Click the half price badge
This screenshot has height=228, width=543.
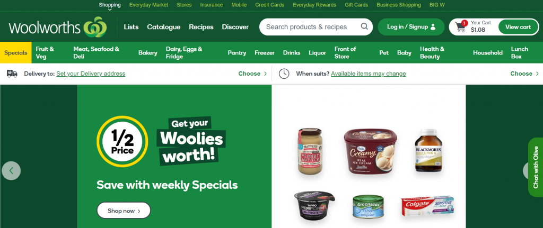122,141
